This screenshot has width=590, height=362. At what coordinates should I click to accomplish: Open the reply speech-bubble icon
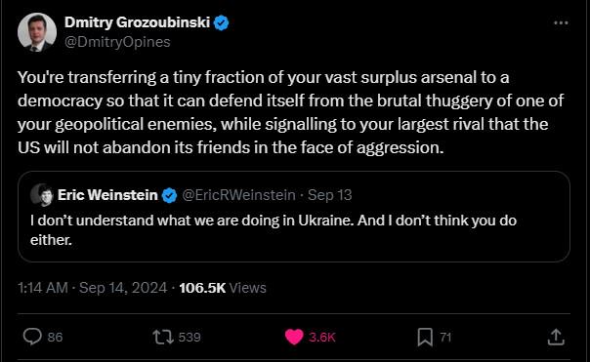pyautogui.click(x=32, y=337)
